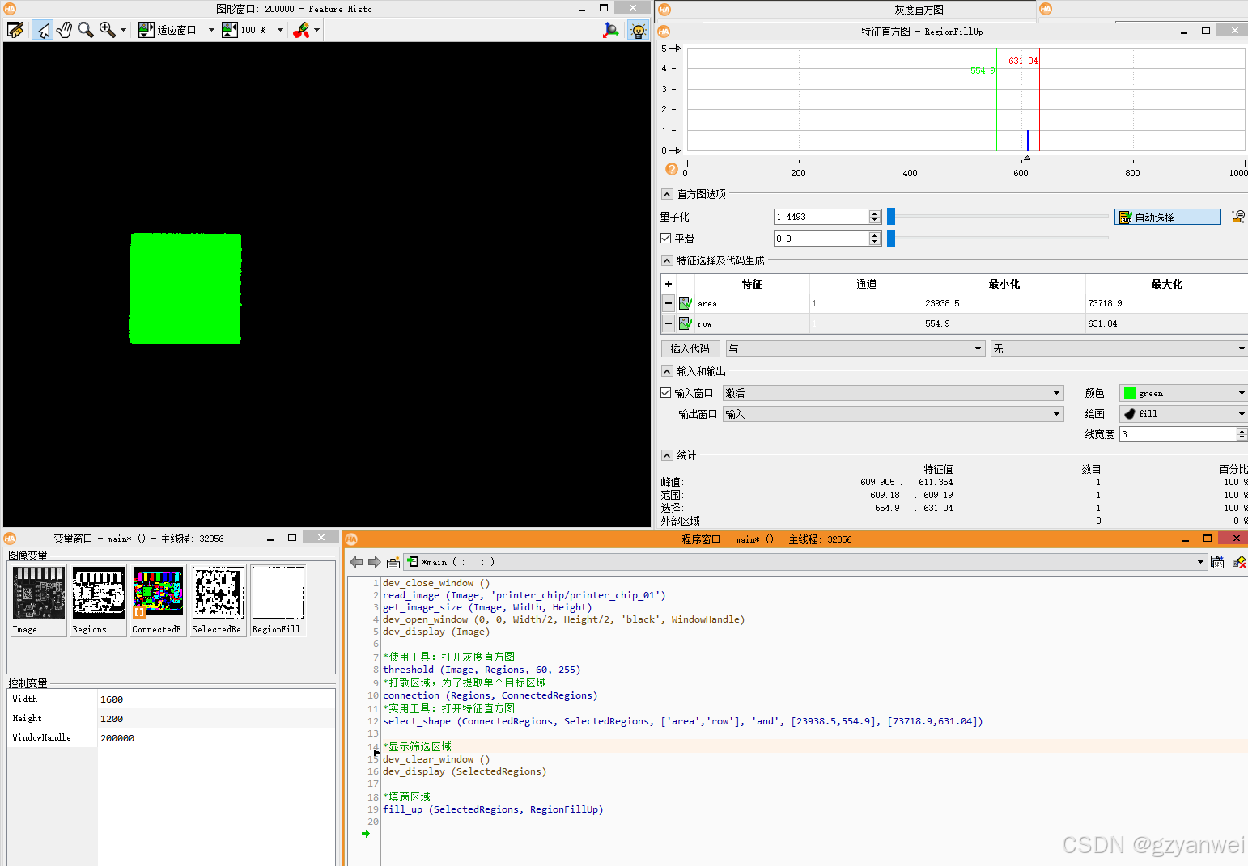Open the 与 logical operator dropdown

855,349
